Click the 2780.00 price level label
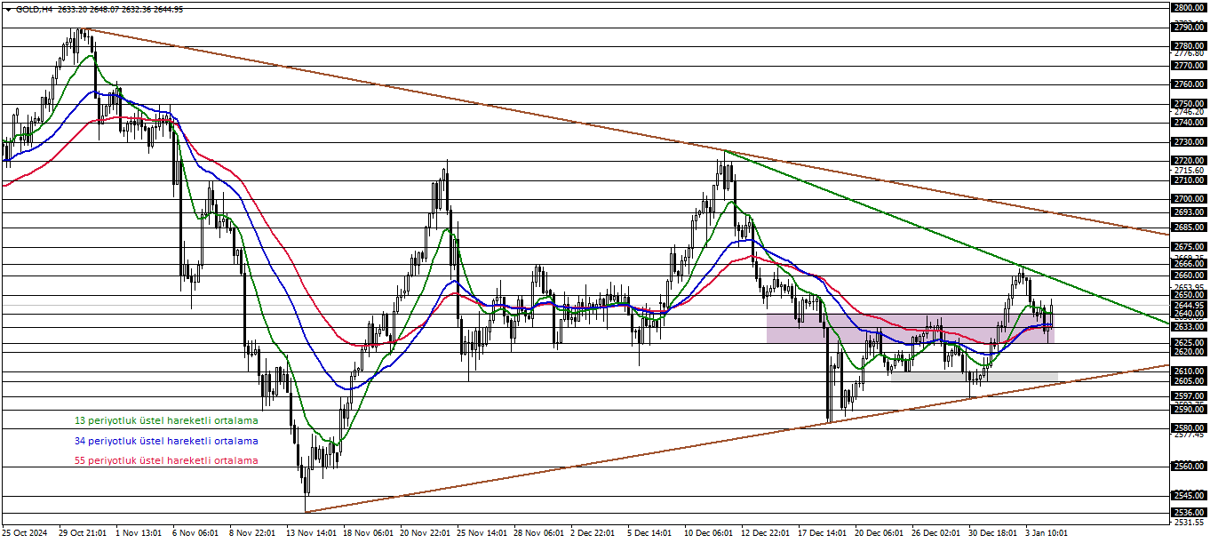This screenshot has height=543, width=1210. (1189, 46)
